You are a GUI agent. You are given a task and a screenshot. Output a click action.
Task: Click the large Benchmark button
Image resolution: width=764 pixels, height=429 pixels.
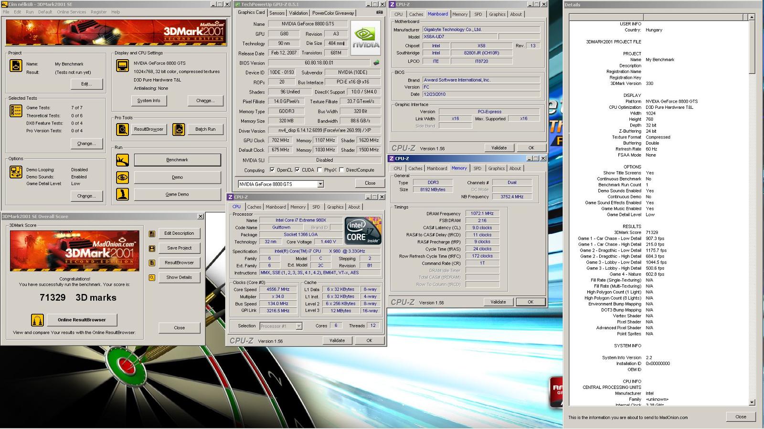(x=177, y=160)
